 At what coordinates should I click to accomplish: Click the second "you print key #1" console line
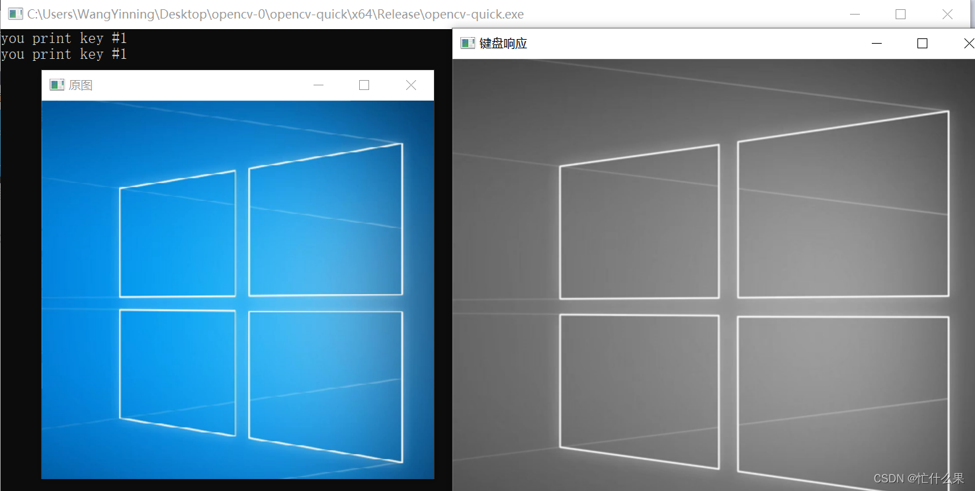pos(64,54)
